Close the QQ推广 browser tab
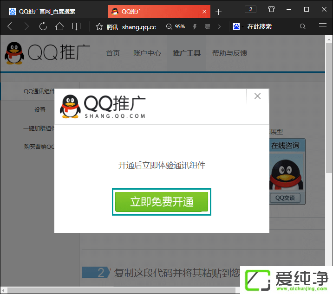Image resolution: width=333 pixels, height=294 pixels. pos(204,12)
